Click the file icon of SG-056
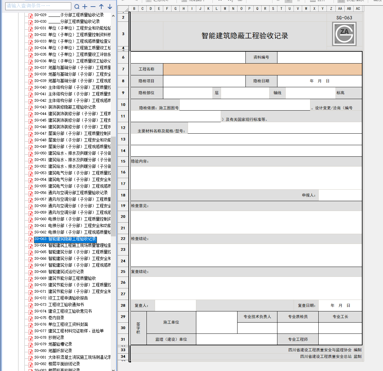The width and height of the screenshot is (383, 371). tap(31, 194)
